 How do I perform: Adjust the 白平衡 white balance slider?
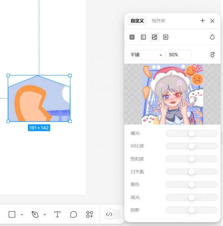(192, 172)
